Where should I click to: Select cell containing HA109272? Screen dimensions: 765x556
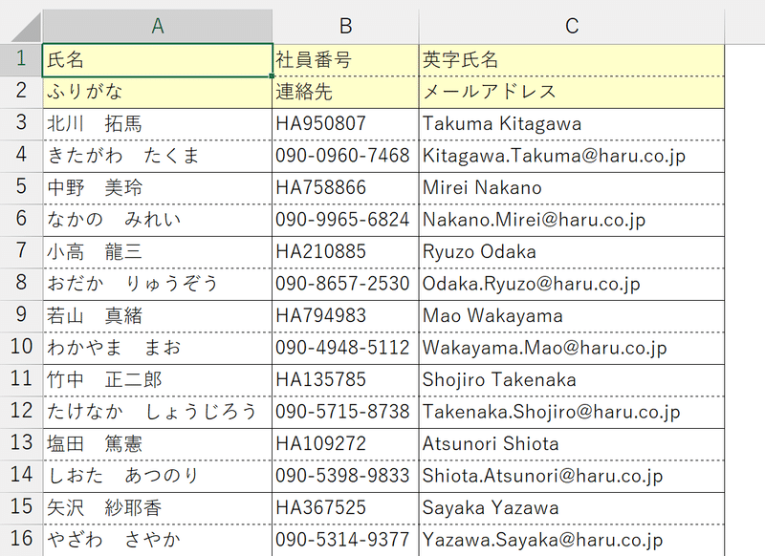point(345,444)
